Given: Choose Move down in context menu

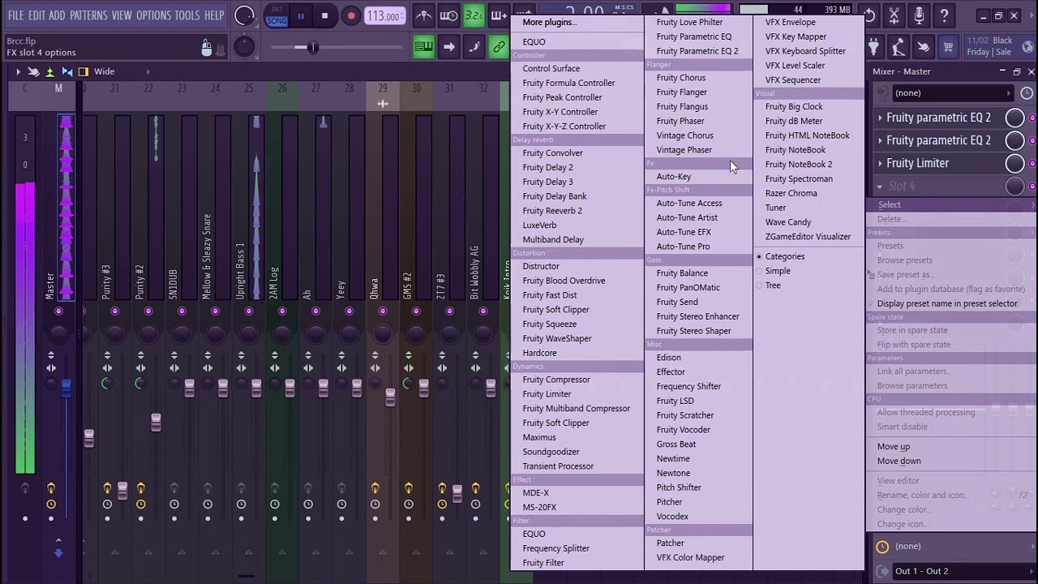Looking at the screenshot, I should tap(899, 461).
